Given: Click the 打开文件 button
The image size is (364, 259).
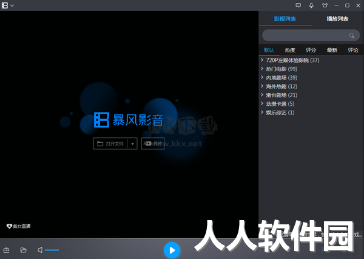Looking at the screenshot, I should tap(110, 143).
